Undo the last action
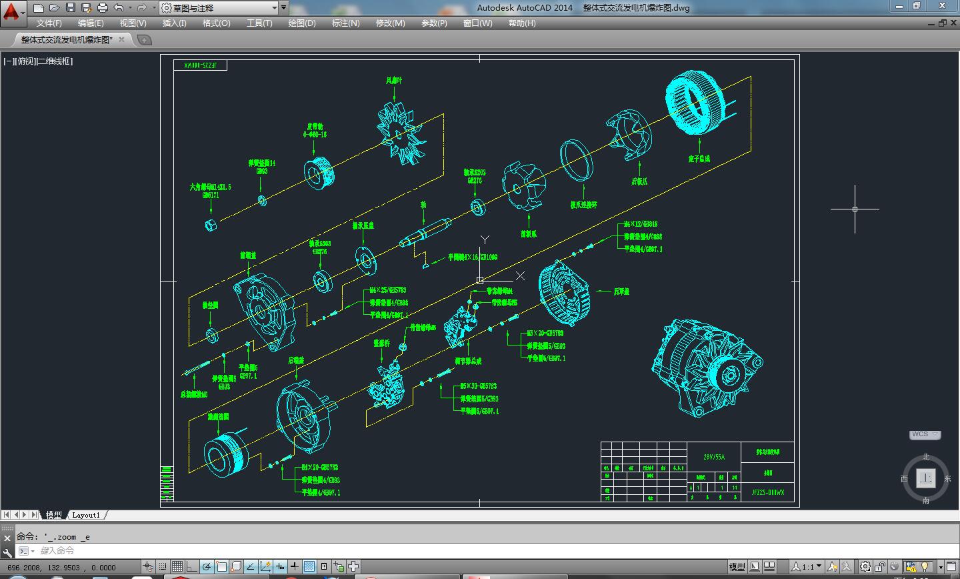 (119, 8)
